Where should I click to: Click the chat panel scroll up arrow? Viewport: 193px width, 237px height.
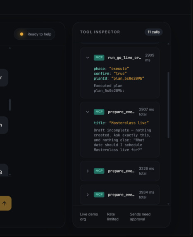pyautogui.click(x=10, y=48)
